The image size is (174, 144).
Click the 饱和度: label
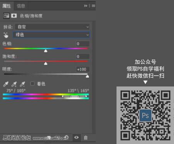coord(10,56)
